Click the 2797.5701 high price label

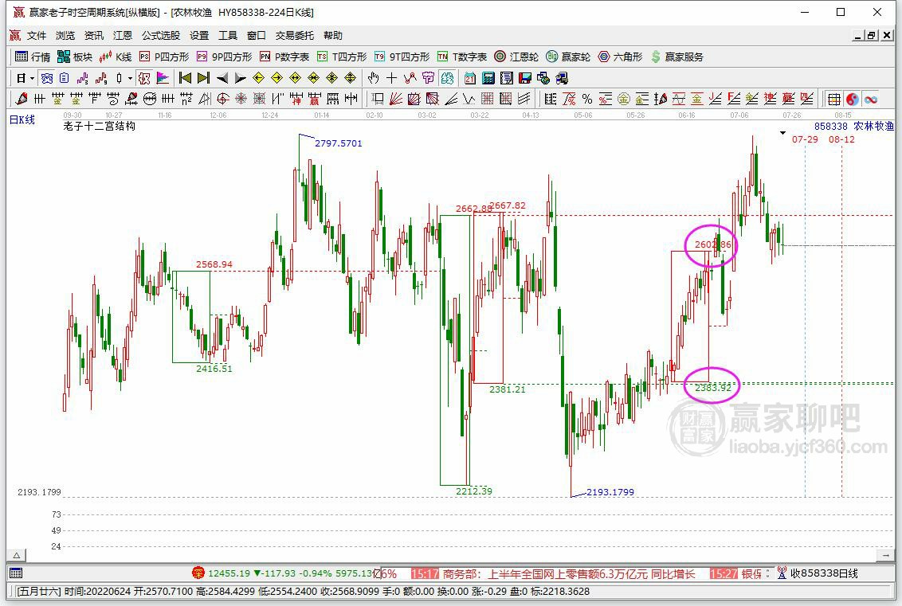point(338,143)
